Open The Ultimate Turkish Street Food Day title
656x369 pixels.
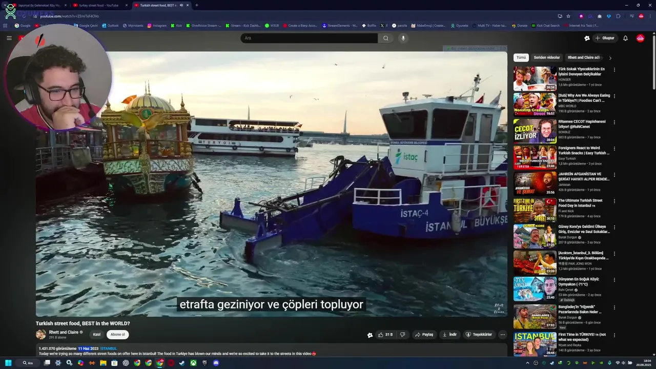click(x=581, y=203)
